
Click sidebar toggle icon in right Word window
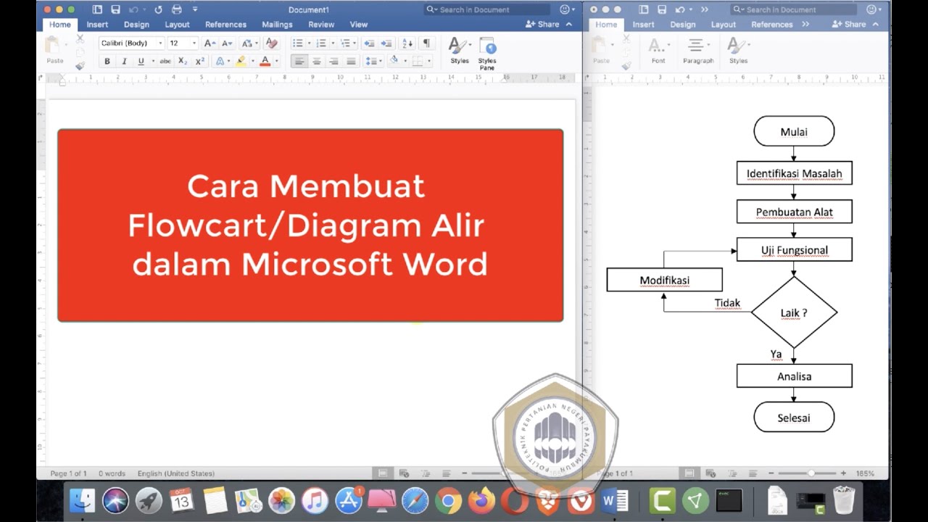click(x=644, y=9)
